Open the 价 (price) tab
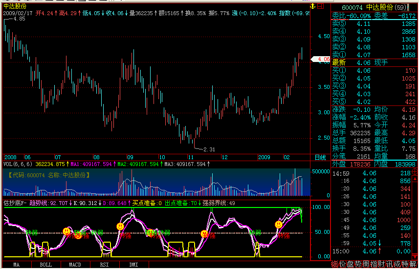This screenshot has height=269, width=419. pyautogui.click(x=342, y=264)
